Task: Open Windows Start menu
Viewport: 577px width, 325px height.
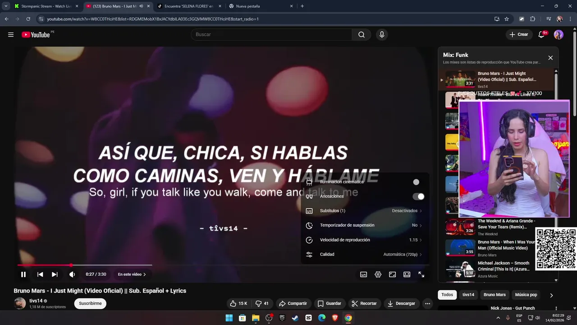Action: click(229, 318)
